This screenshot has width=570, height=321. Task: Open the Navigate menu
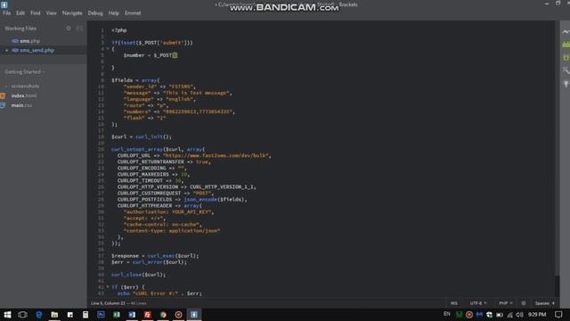pyautogui.click(x=72, y=13)
